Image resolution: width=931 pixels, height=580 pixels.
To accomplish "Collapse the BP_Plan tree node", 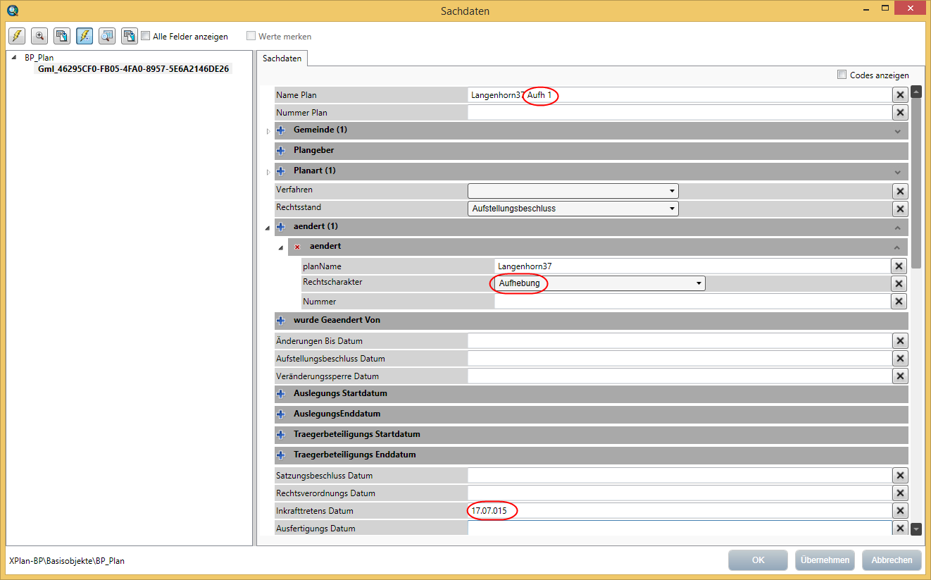I will 15,58.
